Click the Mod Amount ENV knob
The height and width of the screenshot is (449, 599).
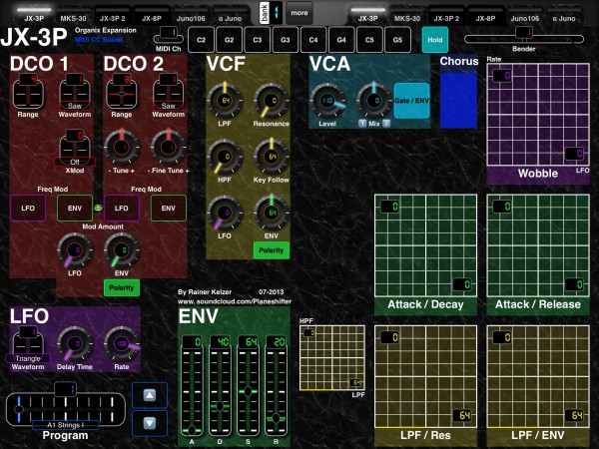pyautogui.click(x=122, y=250)
